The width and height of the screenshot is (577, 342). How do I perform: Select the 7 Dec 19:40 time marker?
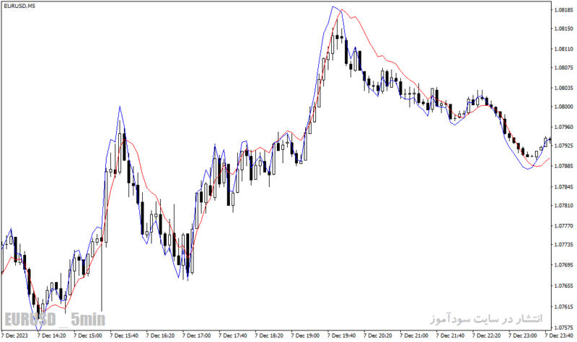click(341, 336)
